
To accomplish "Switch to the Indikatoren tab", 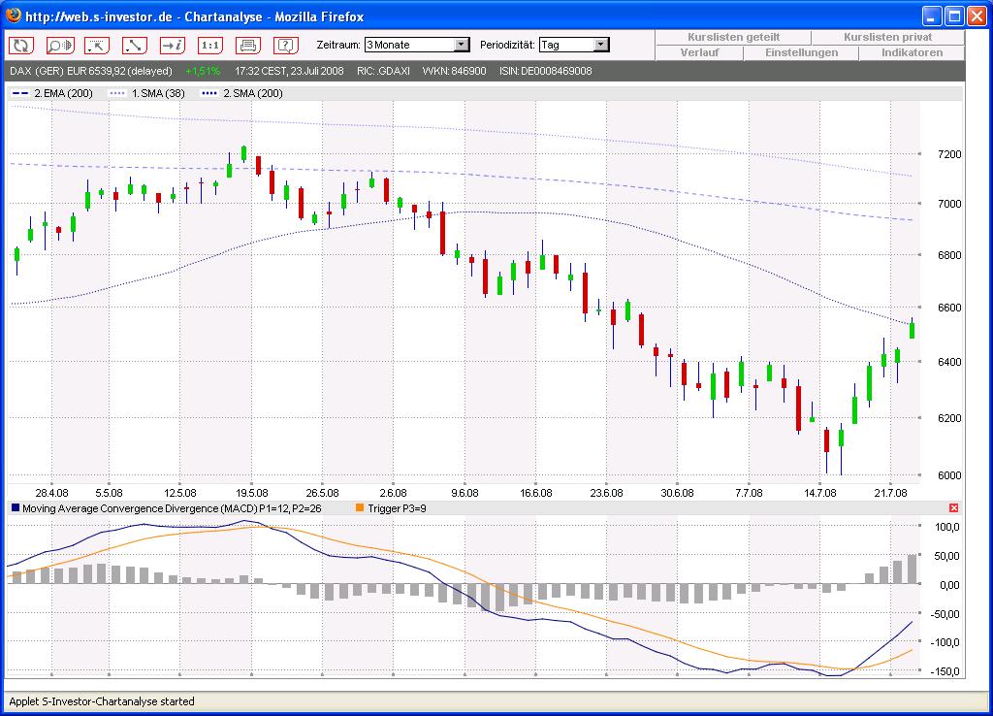I will click(x=912, y=52).
